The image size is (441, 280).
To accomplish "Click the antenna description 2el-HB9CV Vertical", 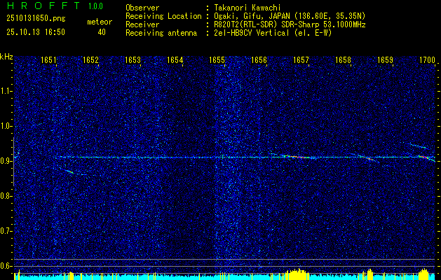I will [252, 33].
